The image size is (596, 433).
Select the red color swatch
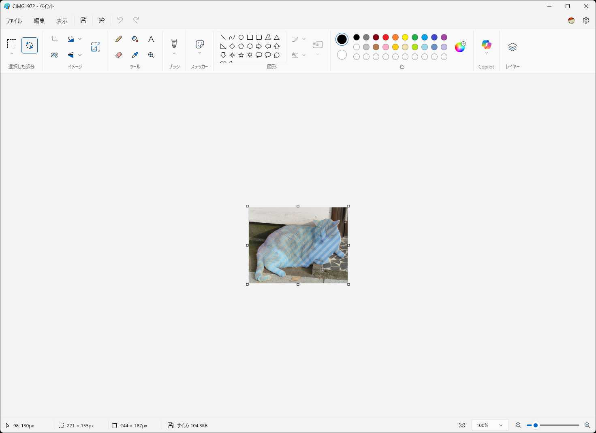click(x=385, y=37)
